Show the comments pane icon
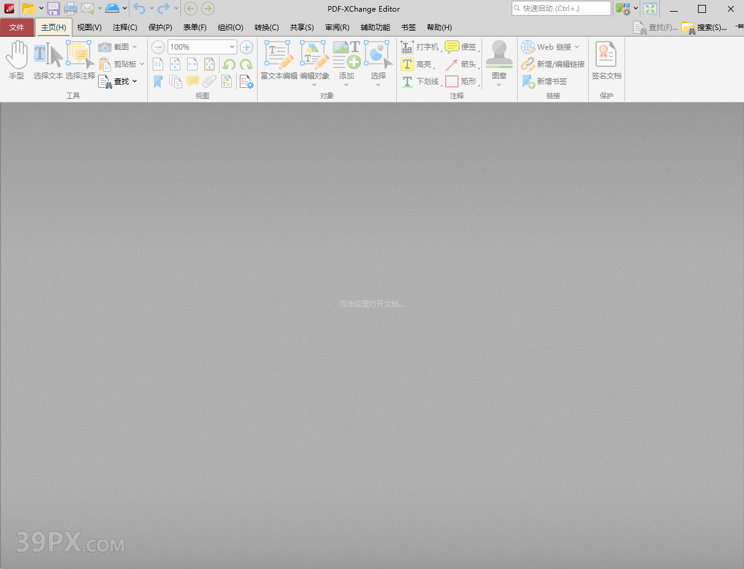744x569 pixels. (193, 82)
